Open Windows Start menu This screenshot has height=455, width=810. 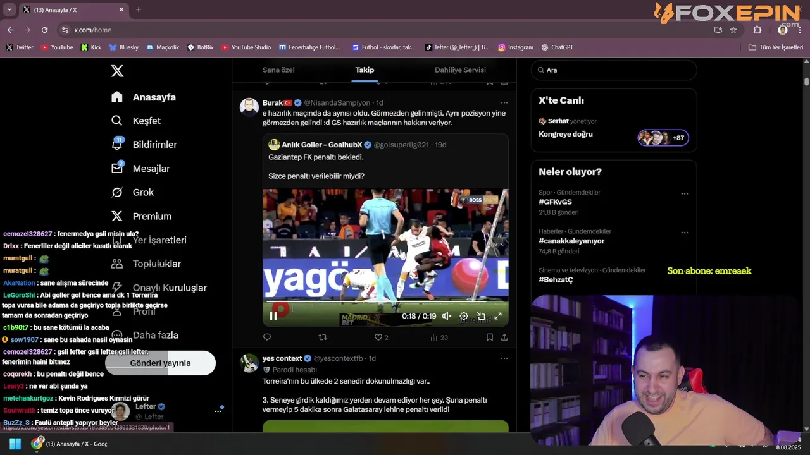15,444
